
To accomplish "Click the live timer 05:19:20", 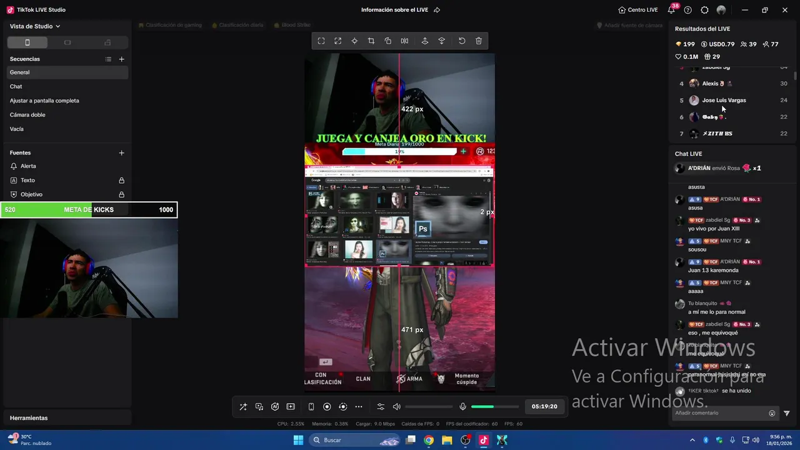I will coord(544,406).
